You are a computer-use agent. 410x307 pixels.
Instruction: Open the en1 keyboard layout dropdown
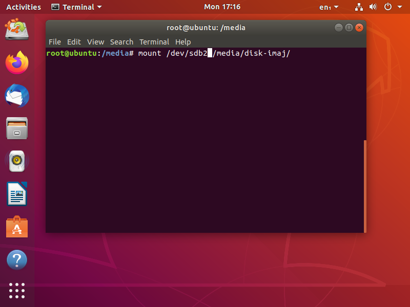[329, 7]
